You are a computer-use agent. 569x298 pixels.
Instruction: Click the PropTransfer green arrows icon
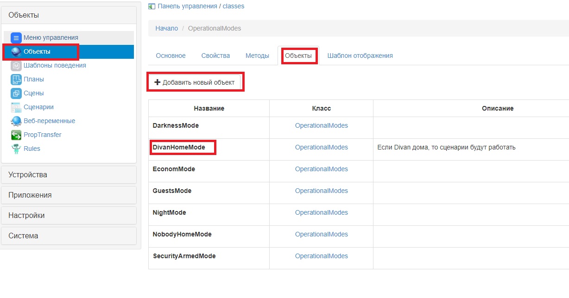(x=16, y=135)
